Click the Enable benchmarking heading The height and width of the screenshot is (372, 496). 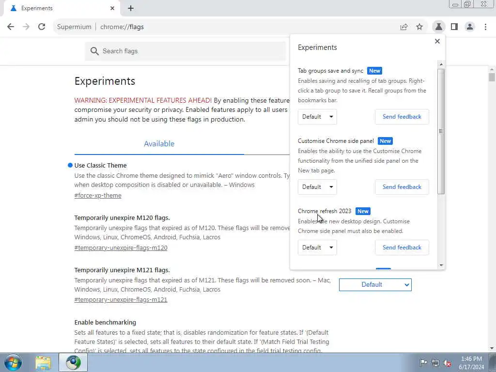coord(105,322)
